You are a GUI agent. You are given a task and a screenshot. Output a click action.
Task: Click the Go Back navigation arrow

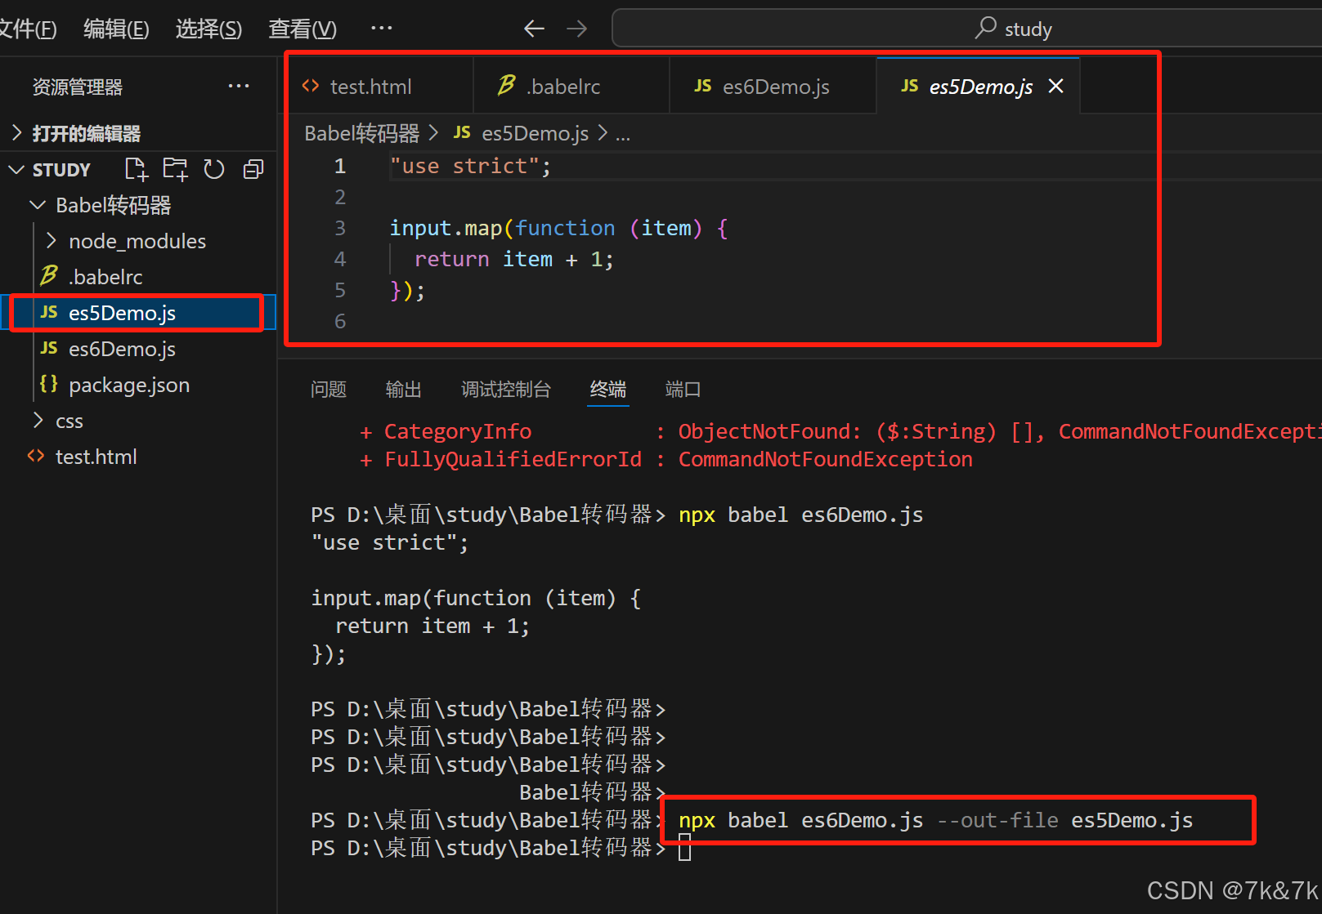coord(534,28)
